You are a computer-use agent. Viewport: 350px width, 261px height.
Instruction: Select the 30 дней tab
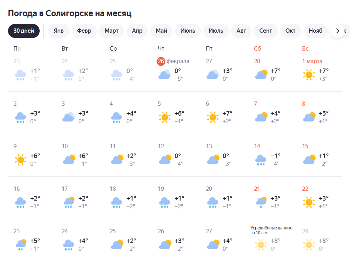point(24,31)
